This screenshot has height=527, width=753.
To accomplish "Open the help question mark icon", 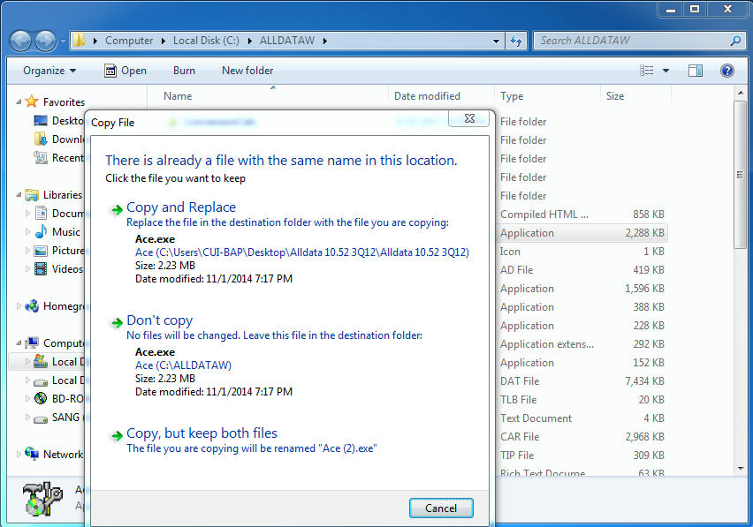I will 727,71.
